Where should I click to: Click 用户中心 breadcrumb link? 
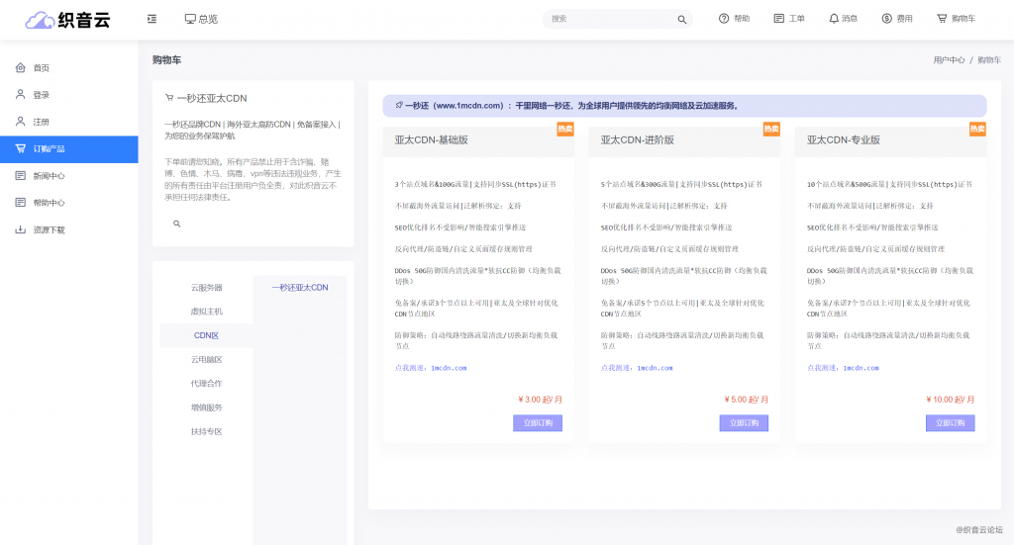[x=949, y=60]
